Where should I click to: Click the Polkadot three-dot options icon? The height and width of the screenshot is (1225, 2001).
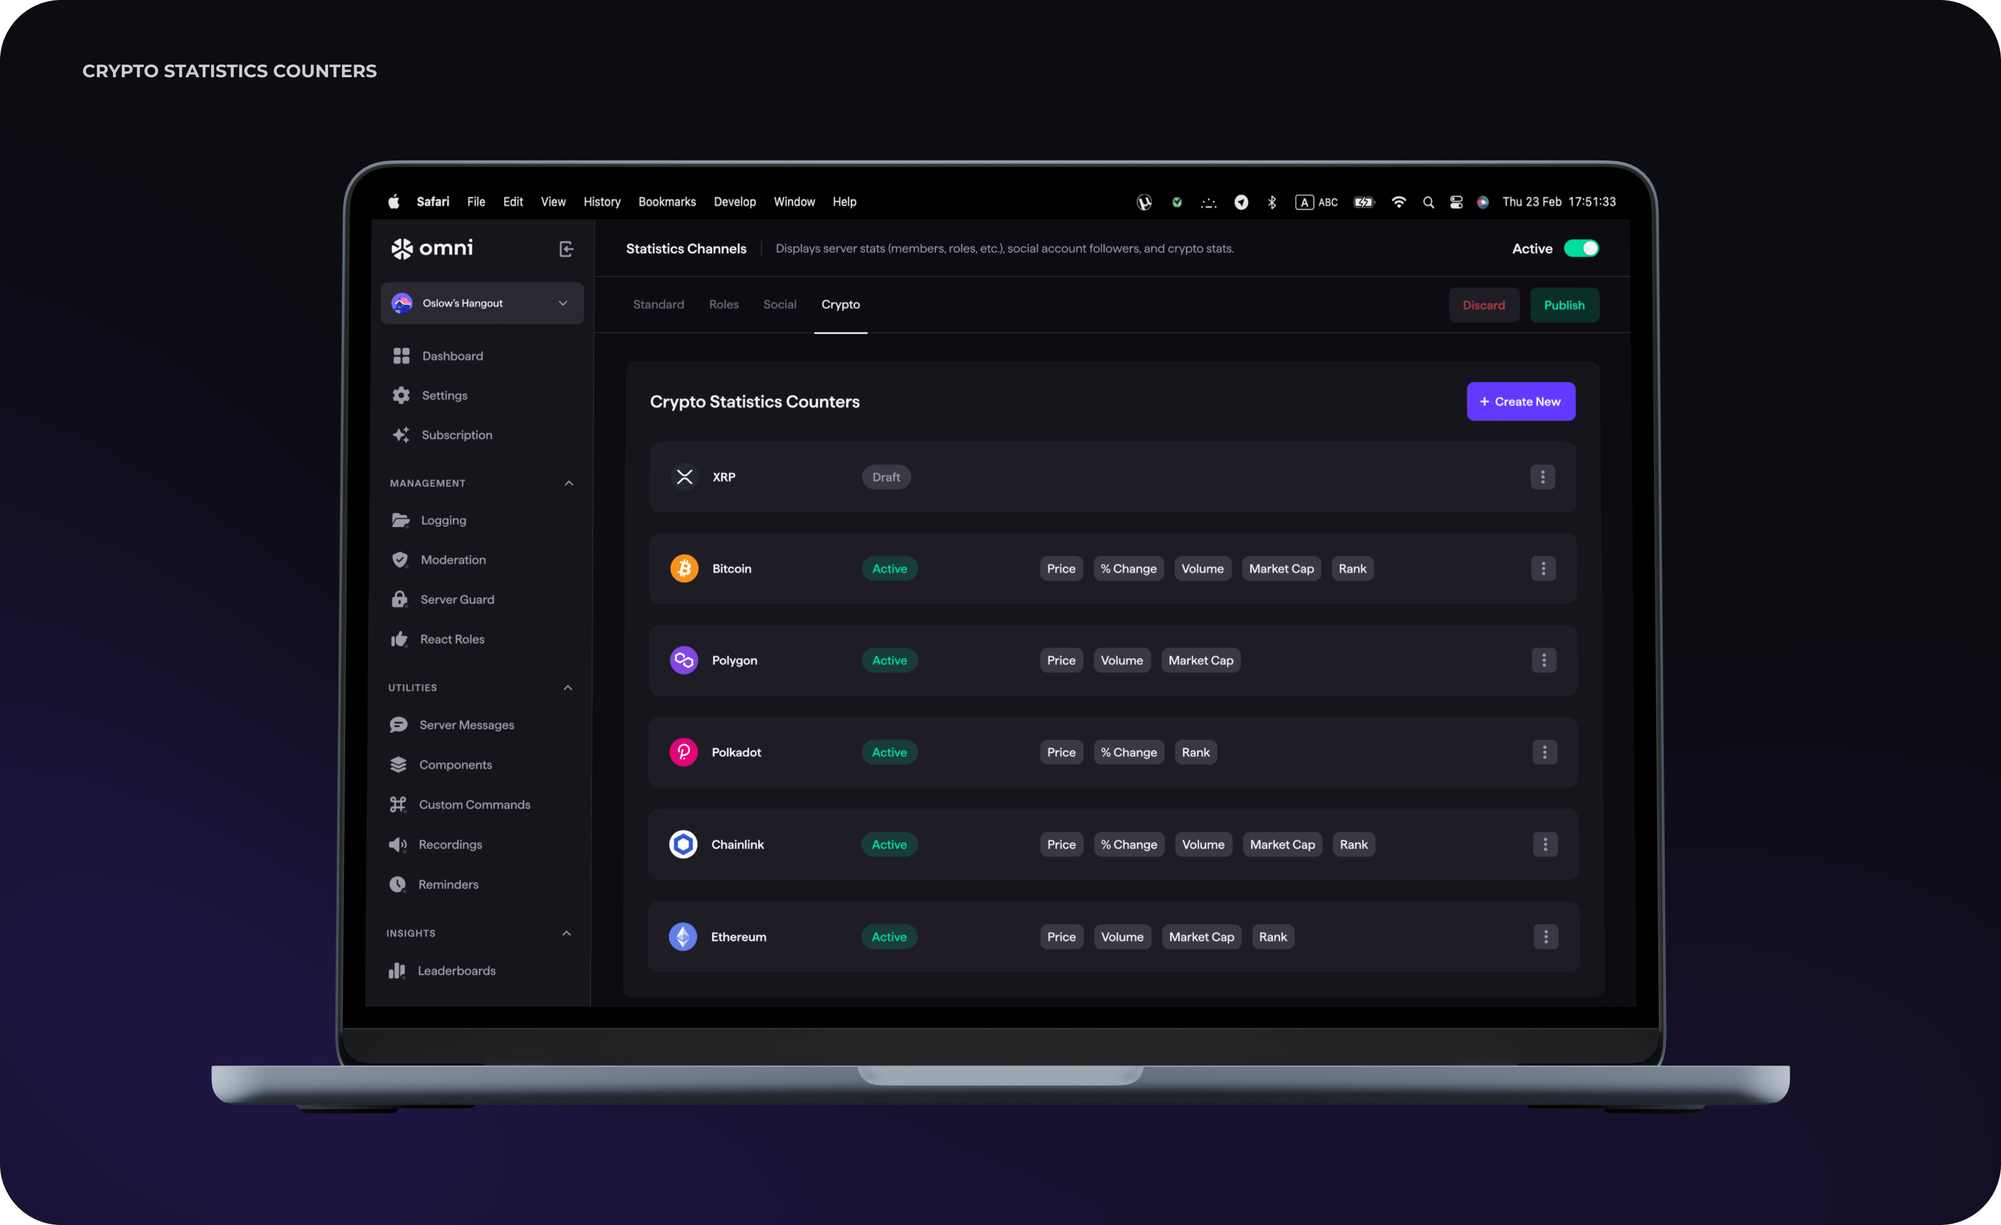1544,752
